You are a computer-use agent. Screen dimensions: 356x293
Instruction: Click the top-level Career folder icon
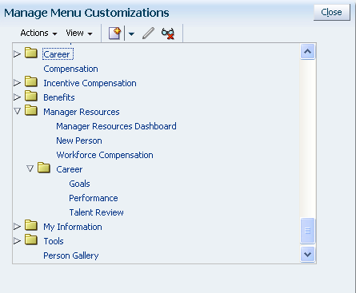tap(31, 53)
